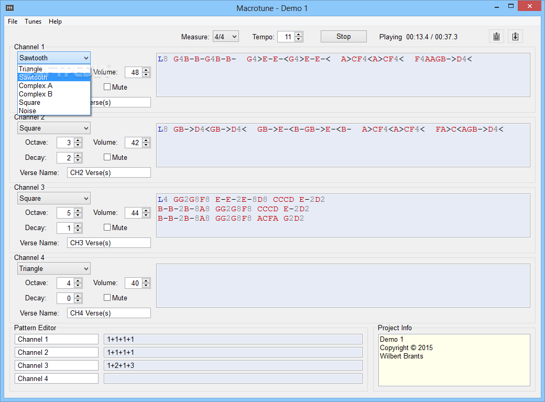The image size is (545, 402).
Task: Click the clipboard down-arrow import icon
Action: pyautogui.click(x=515, y=36)
